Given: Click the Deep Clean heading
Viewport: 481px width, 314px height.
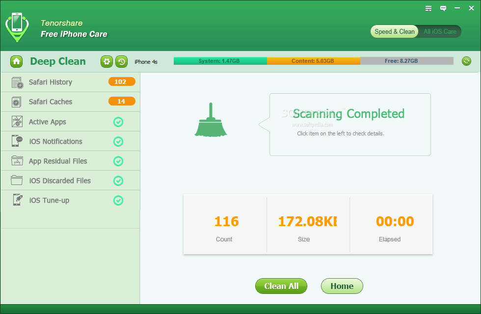Looking at the screenshot, I should click(58, 61).
